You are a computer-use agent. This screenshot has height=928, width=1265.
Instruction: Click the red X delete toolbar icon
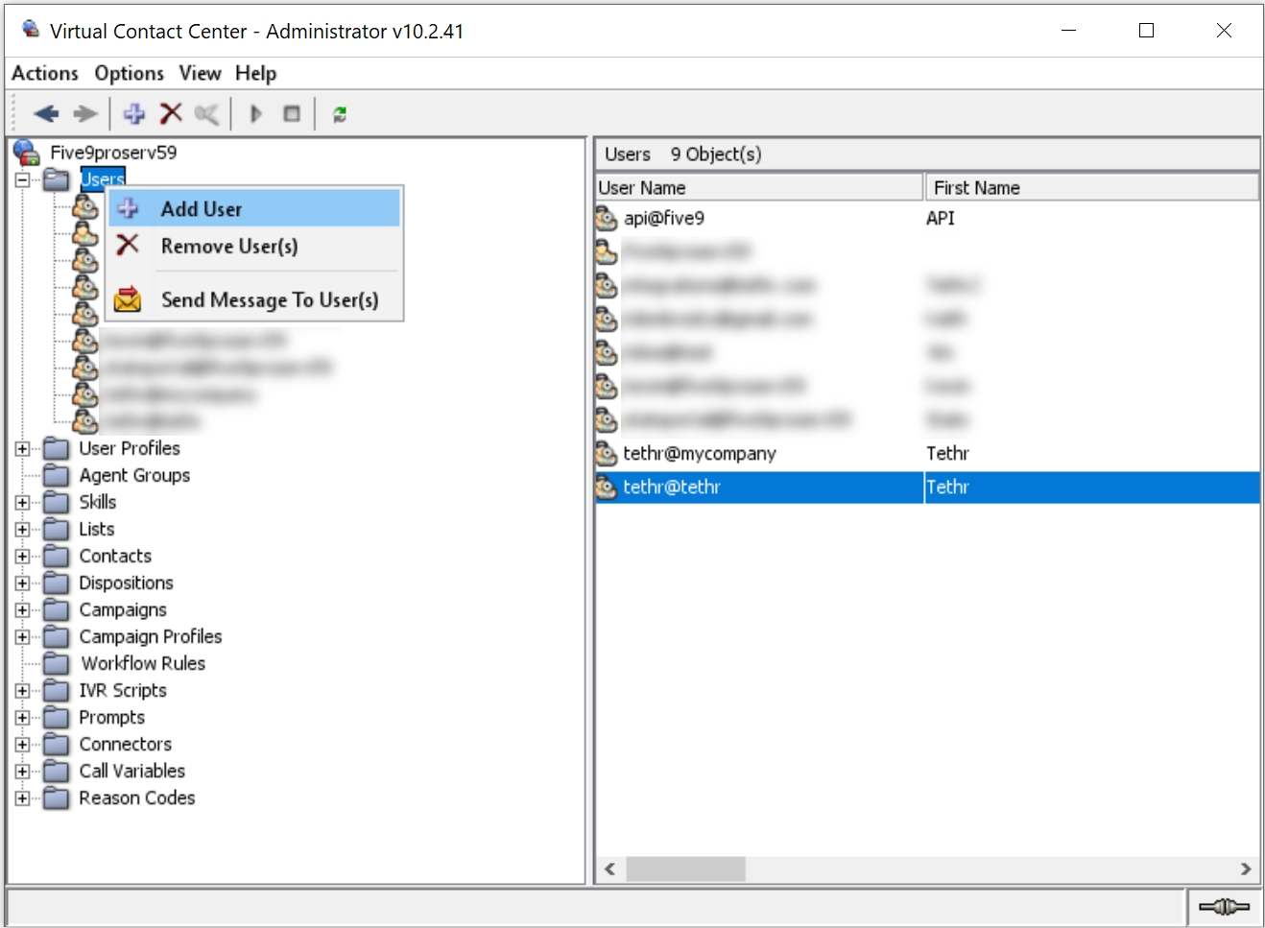171,114
